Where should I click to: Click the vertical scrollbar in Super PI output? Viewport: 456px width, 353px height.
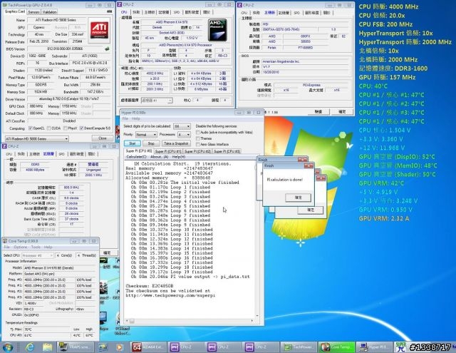click(257, 239)
